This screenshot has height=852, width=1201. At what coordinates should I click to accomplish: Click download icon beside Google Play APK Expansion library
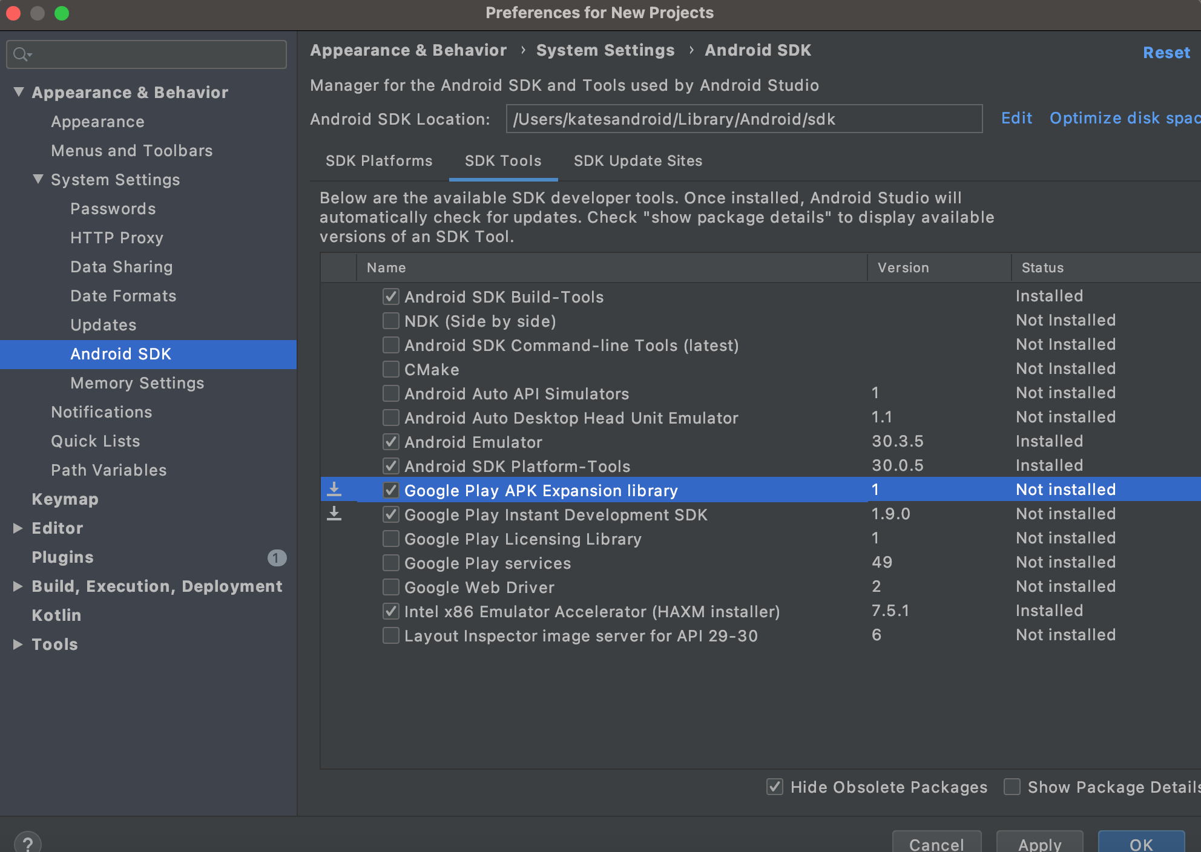pos(334,490)
